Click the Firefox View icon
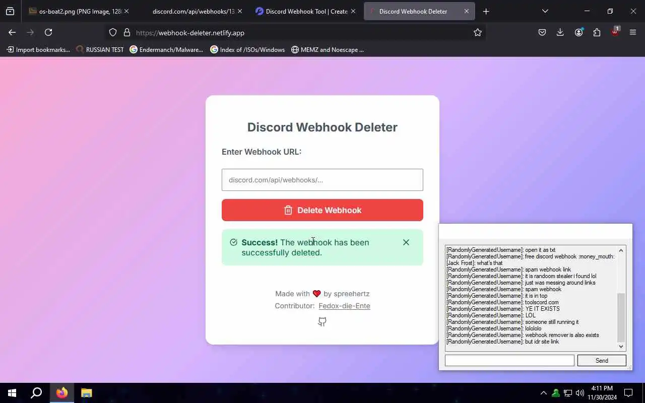The height and width of the screenshot is (403, 645). pyautogui.click(x=10, y=11)
